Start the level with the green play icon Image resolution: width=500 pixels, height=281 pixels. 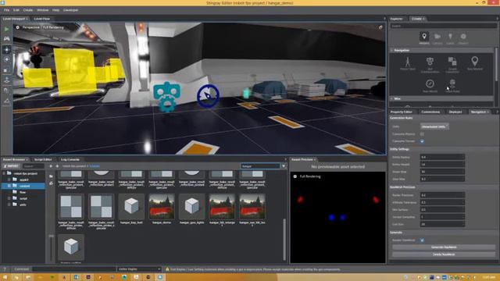(x=7, y=29)
